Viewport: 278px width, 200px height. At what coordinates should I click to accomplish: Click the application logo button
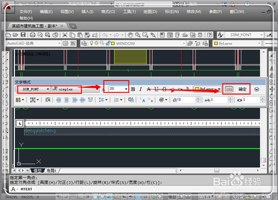click(8, 8)
